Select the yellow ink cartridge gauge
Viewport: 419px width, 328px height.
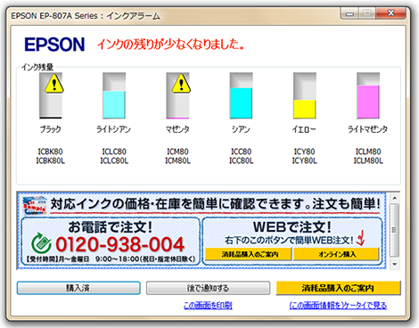305,95
